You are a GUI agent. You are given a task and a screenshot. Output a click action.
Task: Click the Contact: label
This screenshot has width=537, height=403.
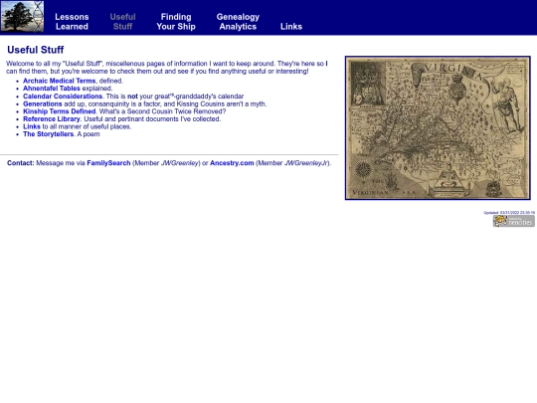click(21, 163)
